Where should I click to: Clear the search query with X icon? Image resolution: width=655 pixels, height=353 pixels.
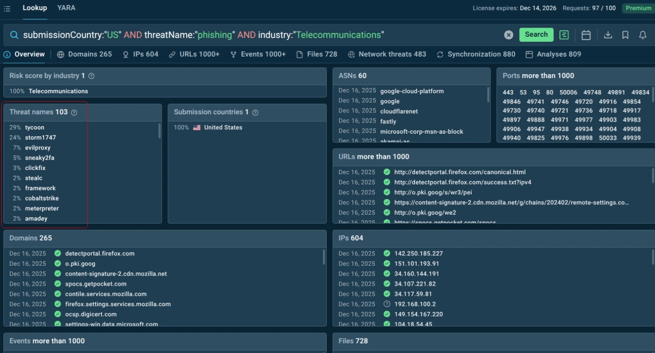(508, 35)
